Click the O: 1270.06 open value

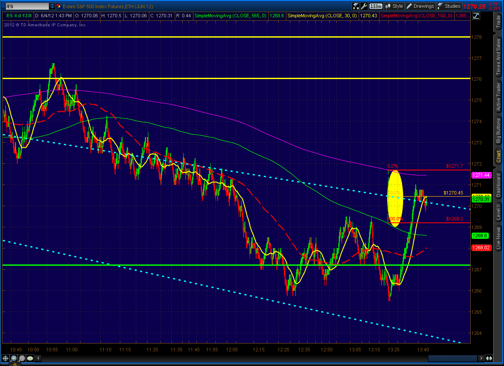pyautogui.click(x=87, y=16)
